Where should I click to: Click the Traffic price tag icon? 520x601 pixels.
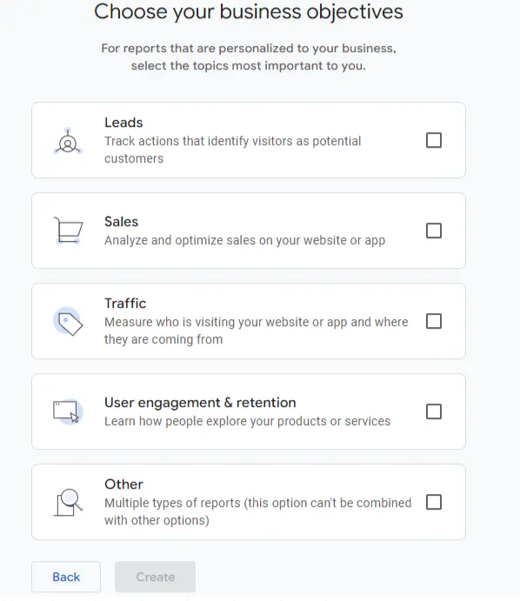[x=68, y=321]
